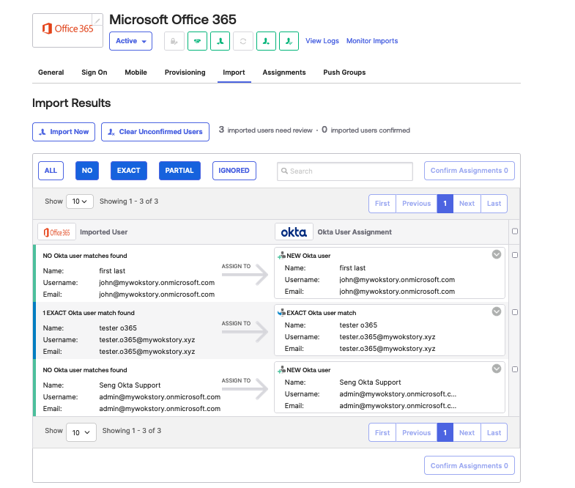Open the Active status dropdown

pyautogui.click(x=130, y=41)
